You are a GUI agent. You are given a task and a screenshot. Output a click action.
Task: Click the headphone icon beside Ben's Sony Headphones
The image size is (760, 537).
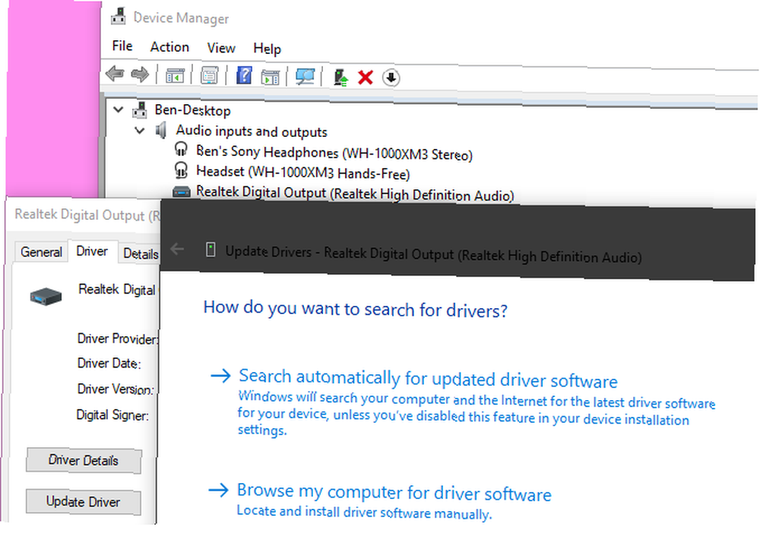[x=181, y=149]
